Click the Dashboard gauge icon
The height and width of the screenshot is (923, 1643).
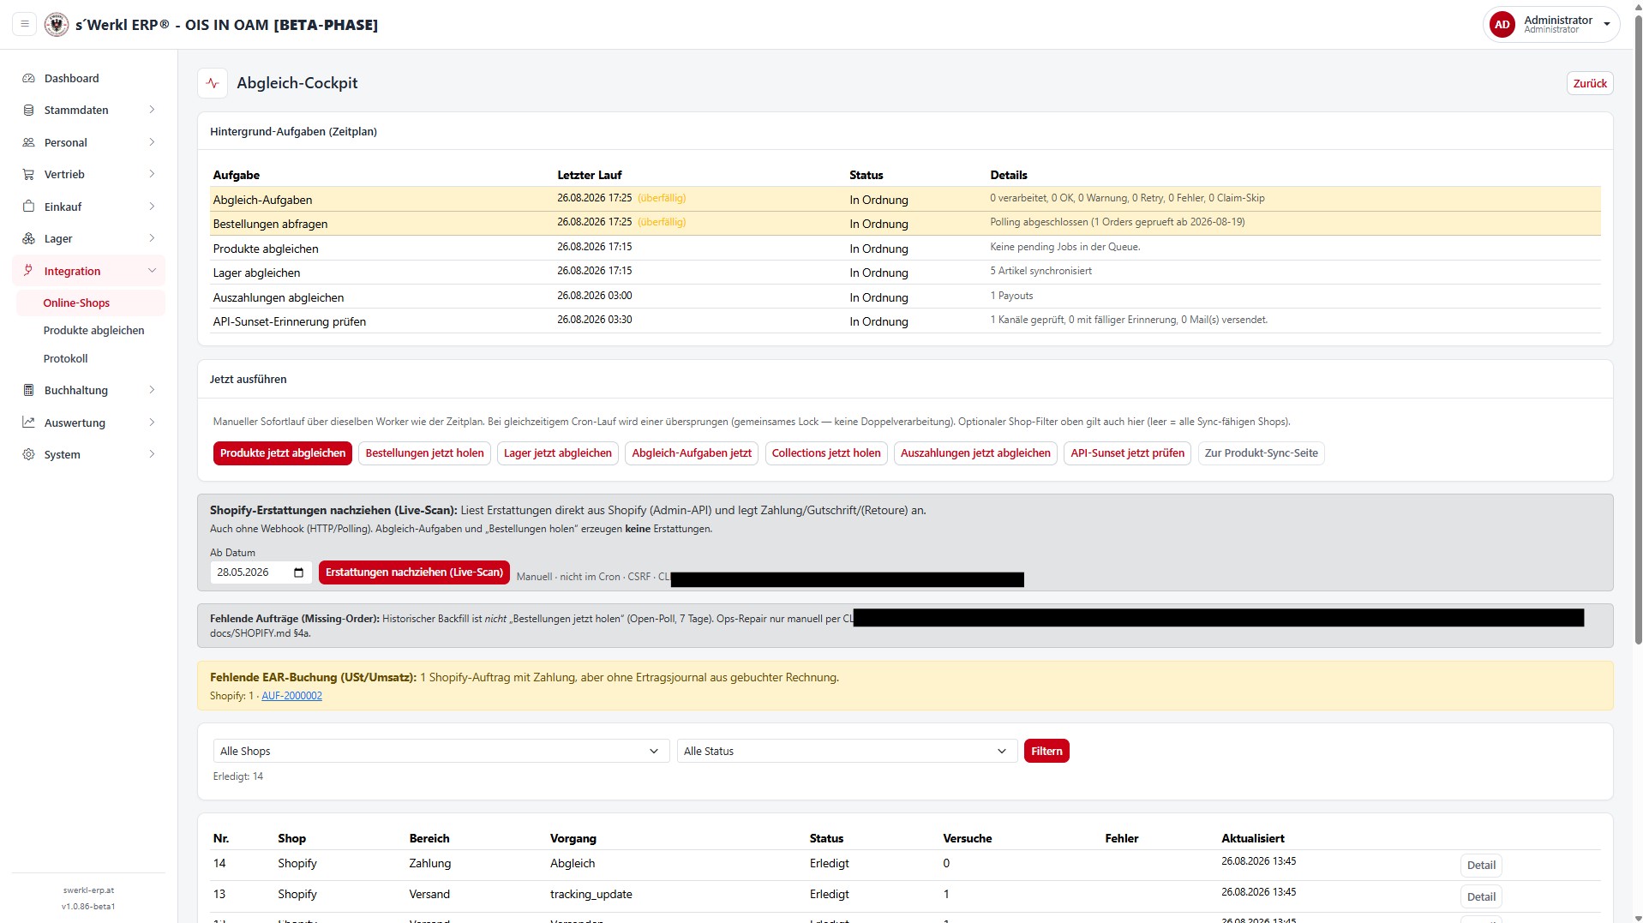click(x=28, y=78)
